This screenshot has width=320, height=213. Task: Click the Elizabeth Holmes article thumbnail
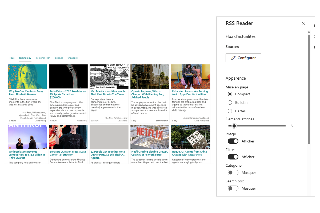27,76
